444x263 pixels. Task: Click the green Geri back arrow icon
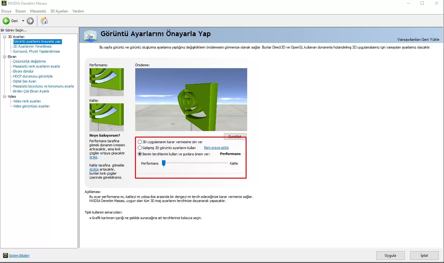point(6,21)
